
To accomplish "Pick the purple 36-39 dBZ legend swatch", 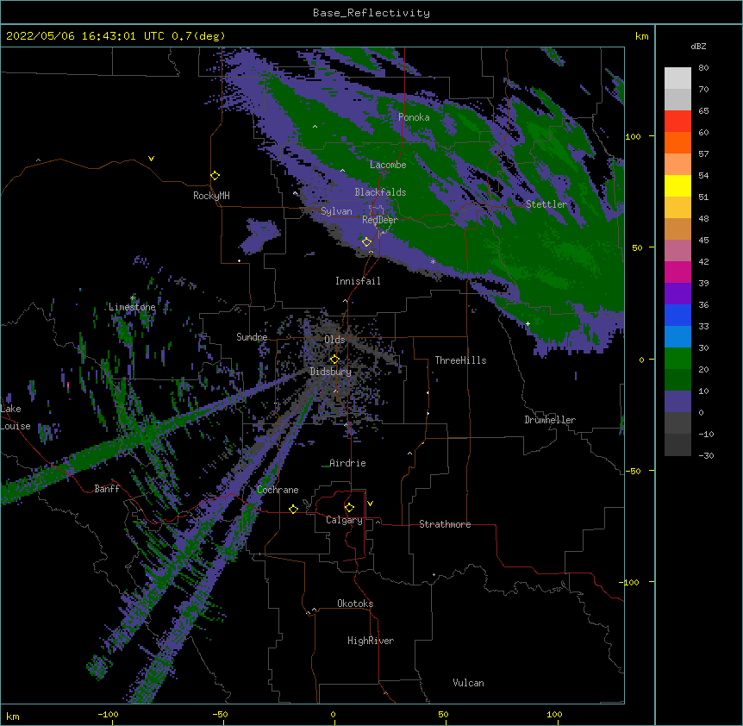I will tap(677, 294).
